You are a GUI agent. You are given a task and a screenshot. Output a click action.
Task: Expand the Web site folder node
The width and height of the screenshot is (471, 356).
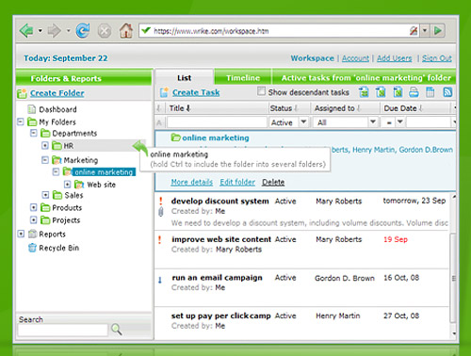pyautogui.click(x=68, y=185)
